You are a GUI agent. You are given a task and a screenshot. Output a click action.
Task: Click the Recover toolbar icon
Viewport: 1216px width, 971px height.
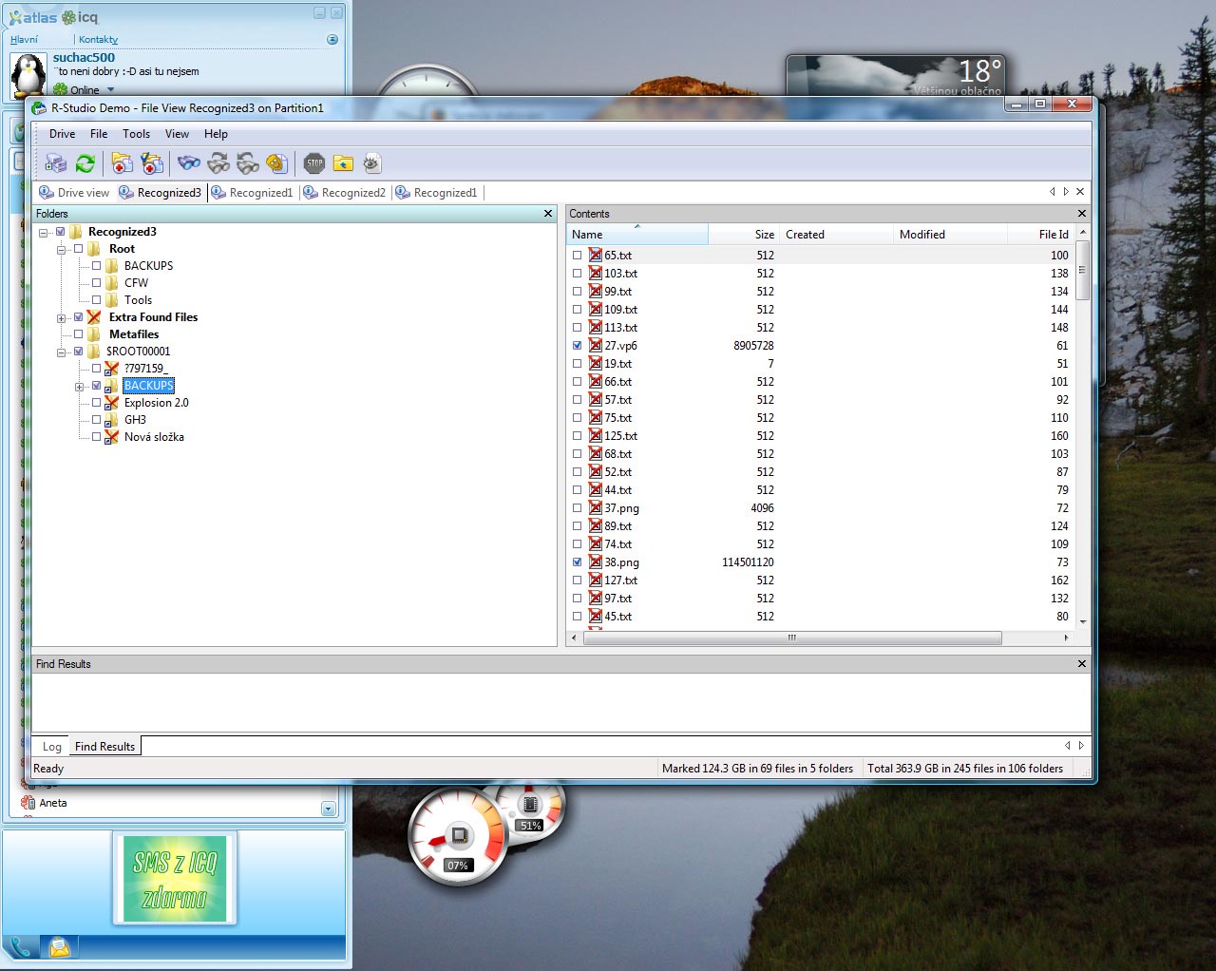coord(122,163)
